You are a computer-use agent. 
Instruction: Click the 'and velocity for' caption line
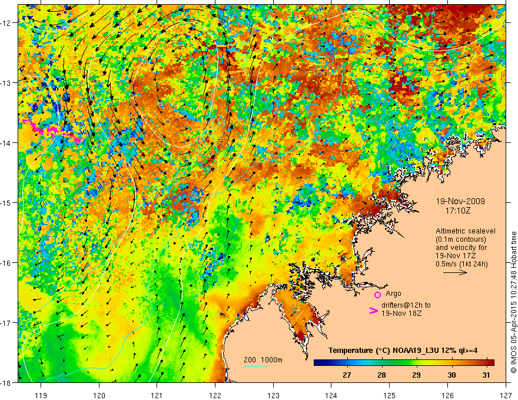461,248
